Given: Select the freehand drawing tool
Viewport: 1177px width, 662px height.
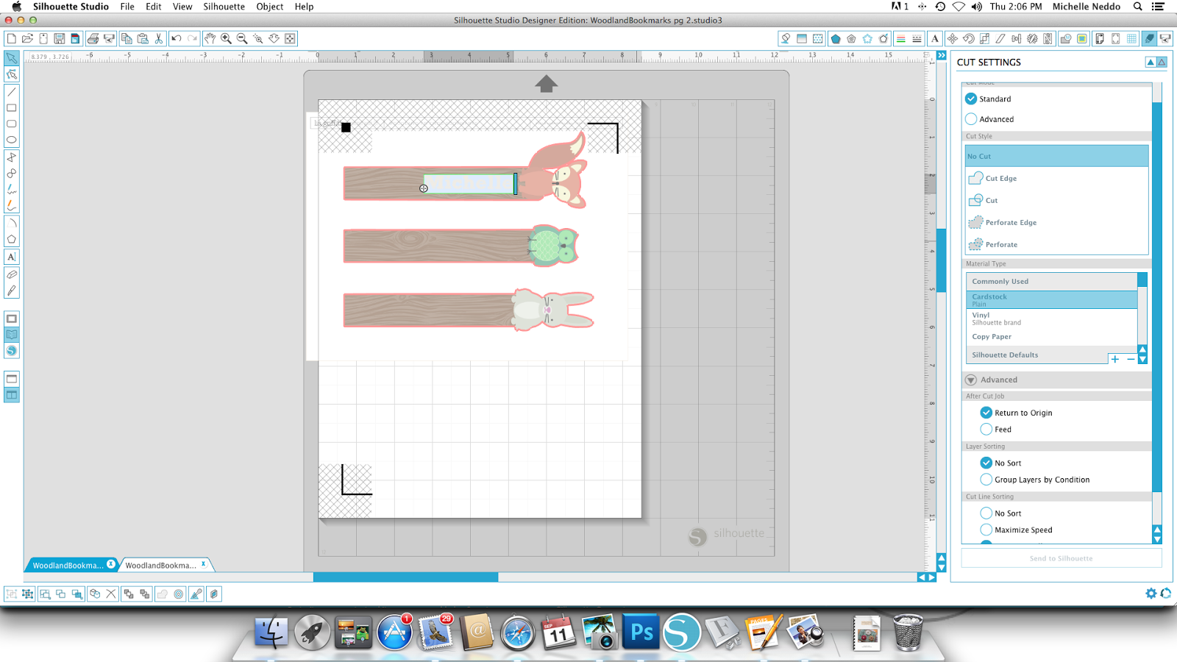Looking at the screenshot, I should coord(11,189).
